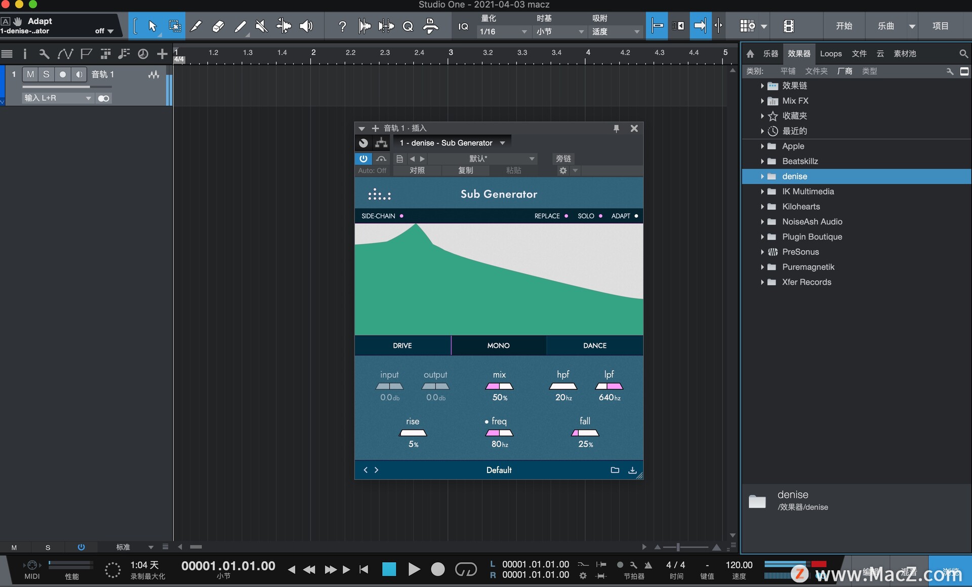
Task: Open the 输入 L+R input dropdown
Action: (x=57, y=98)
